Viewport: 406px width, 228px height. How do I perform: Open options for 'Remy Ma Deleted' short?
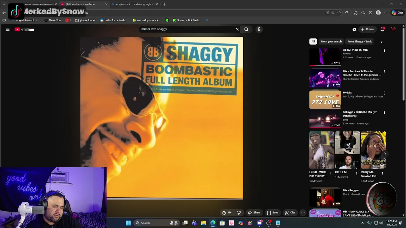pos(382,174)
